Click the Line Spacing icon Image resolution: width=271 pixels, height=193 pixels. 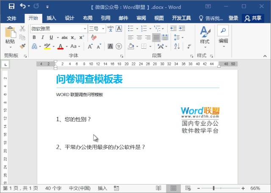[x=177, y=37]
